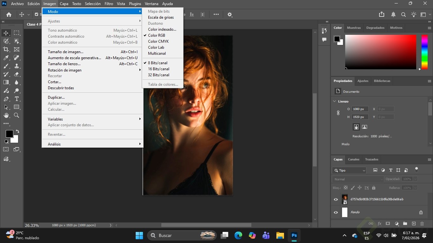Select the Brush tool

point(6,66)
